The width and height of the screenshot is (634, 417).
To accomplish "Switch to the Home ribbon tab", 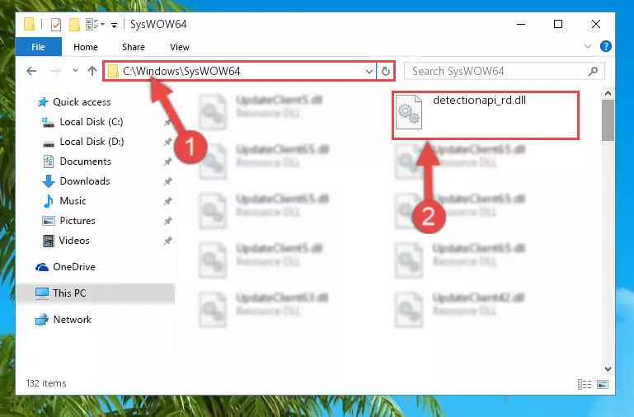I will (85, 47).
